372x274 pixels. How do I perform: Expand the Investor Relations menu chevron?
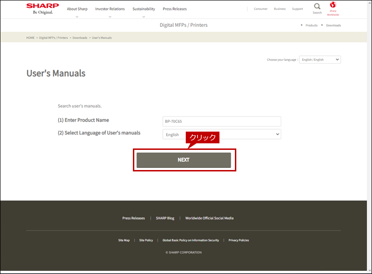click(x=110, y=17)
